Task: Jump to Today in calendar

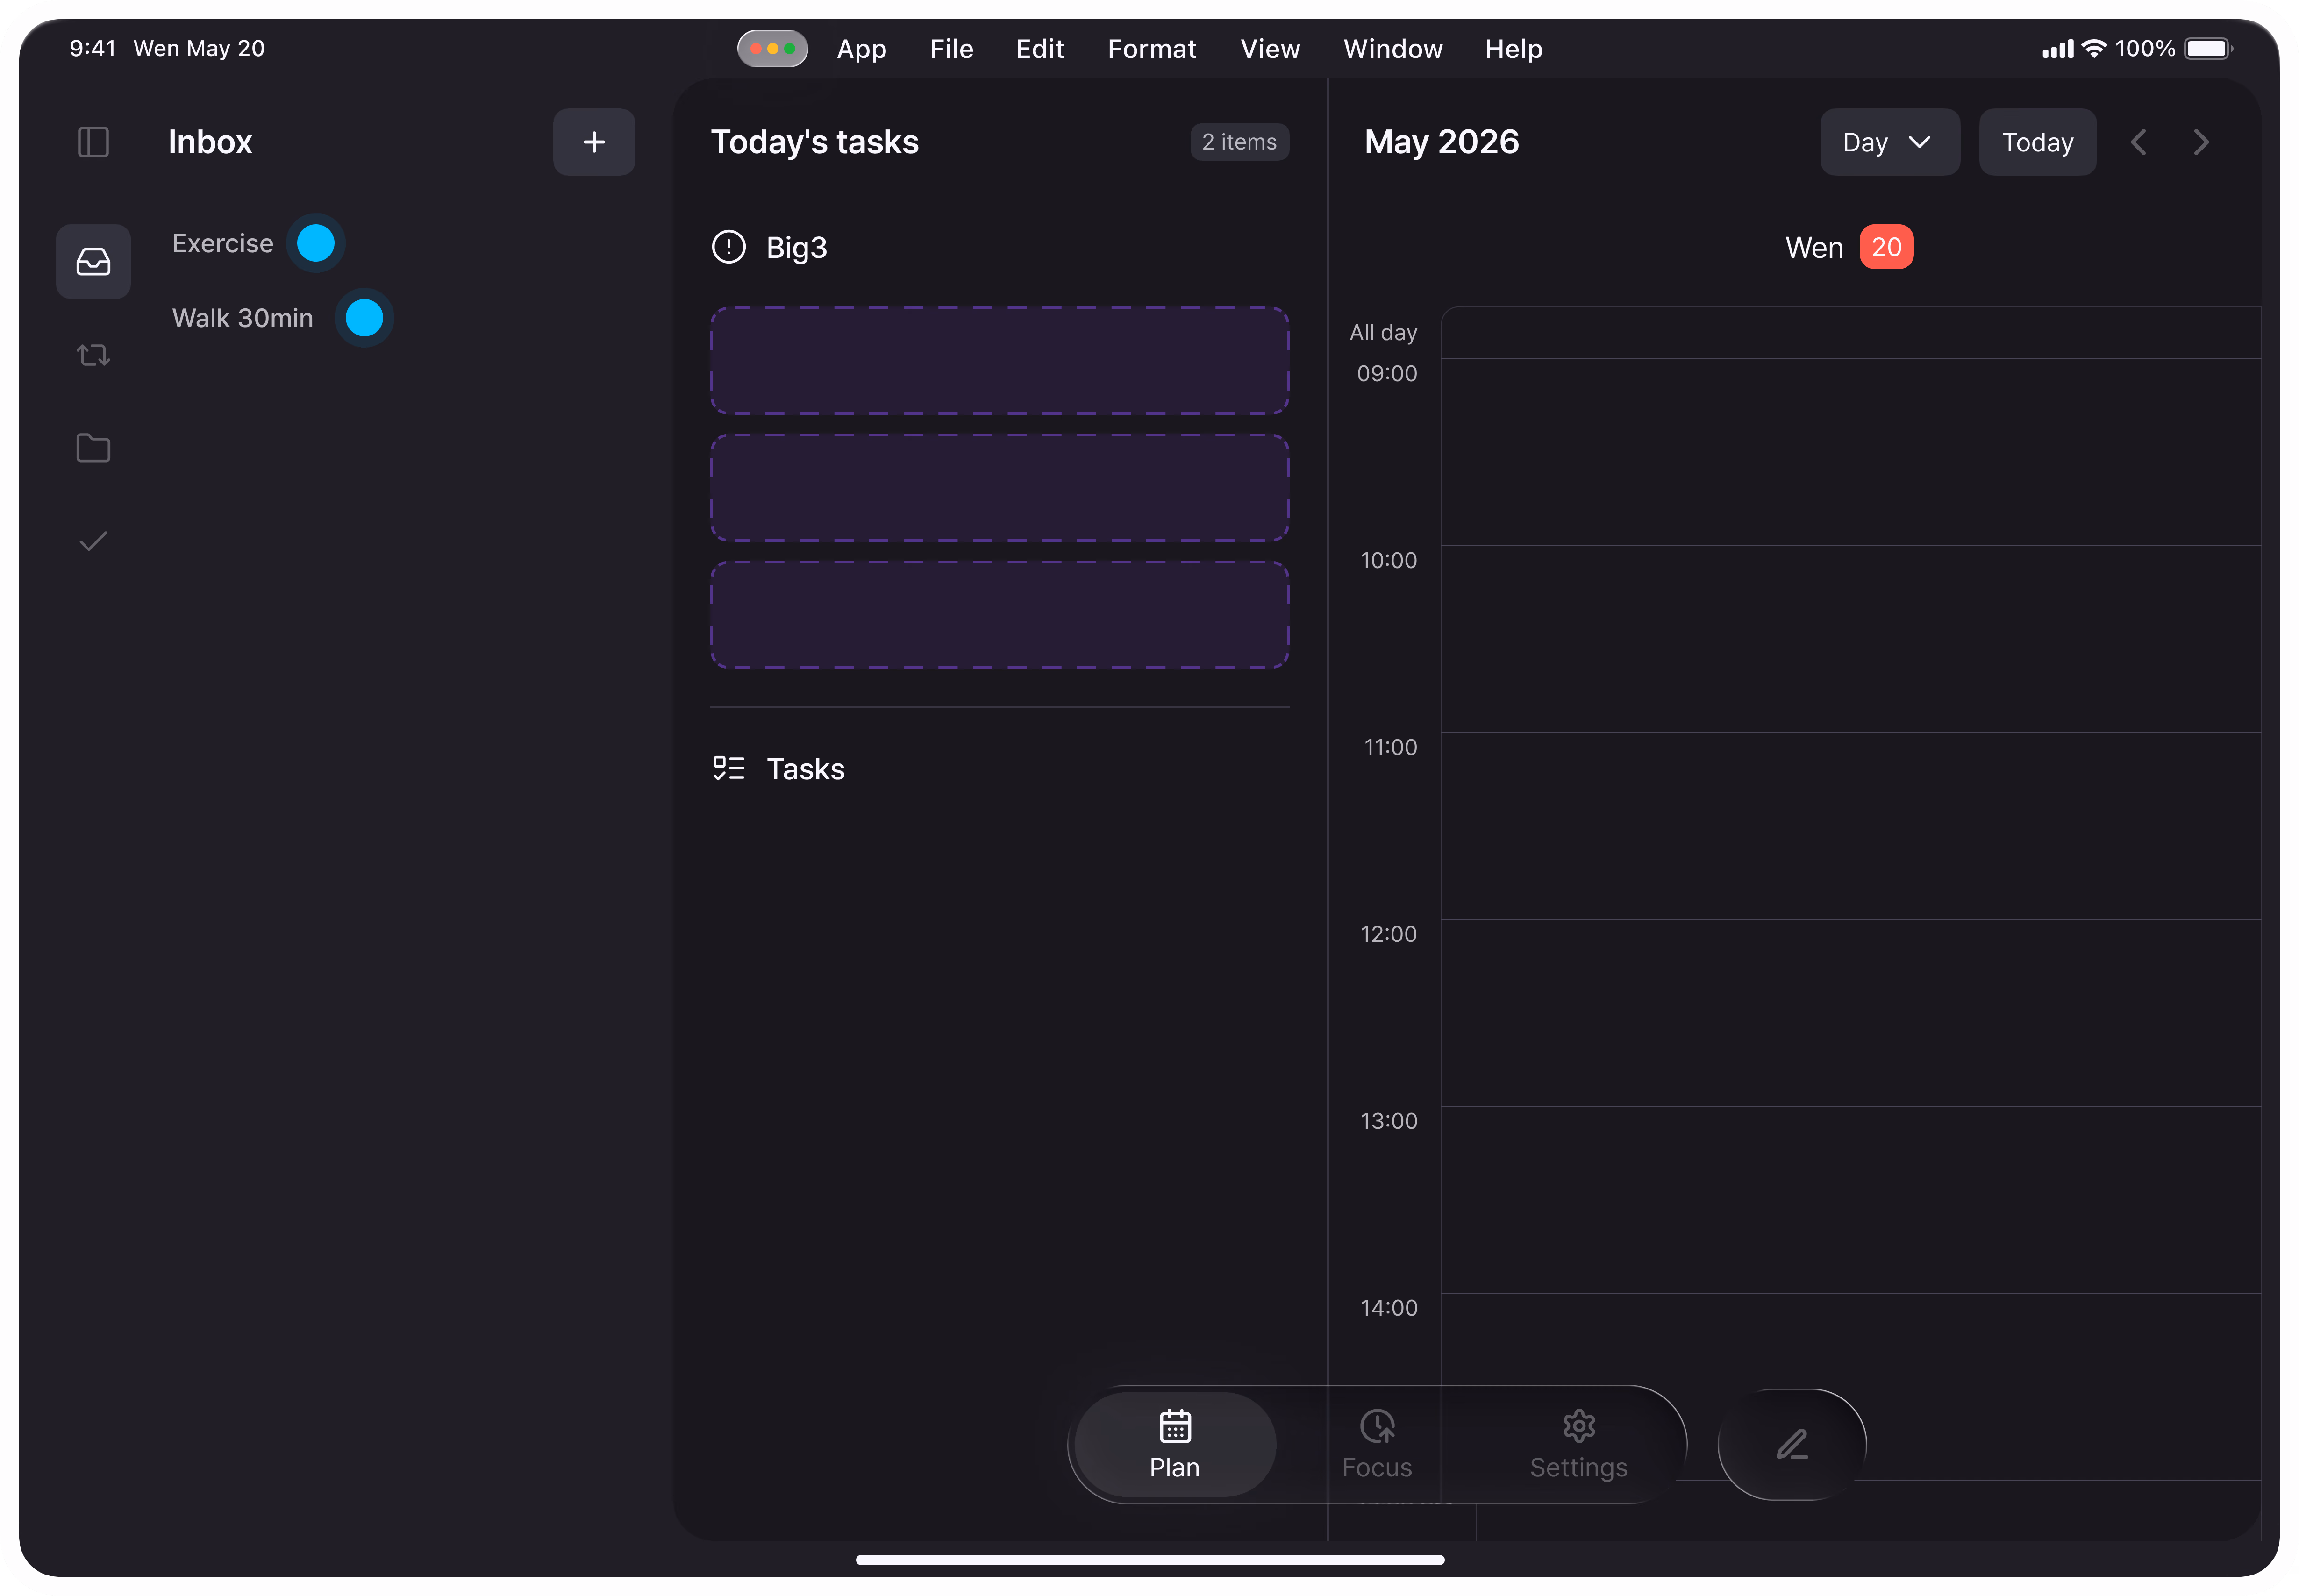Action: click(2037, 142)
